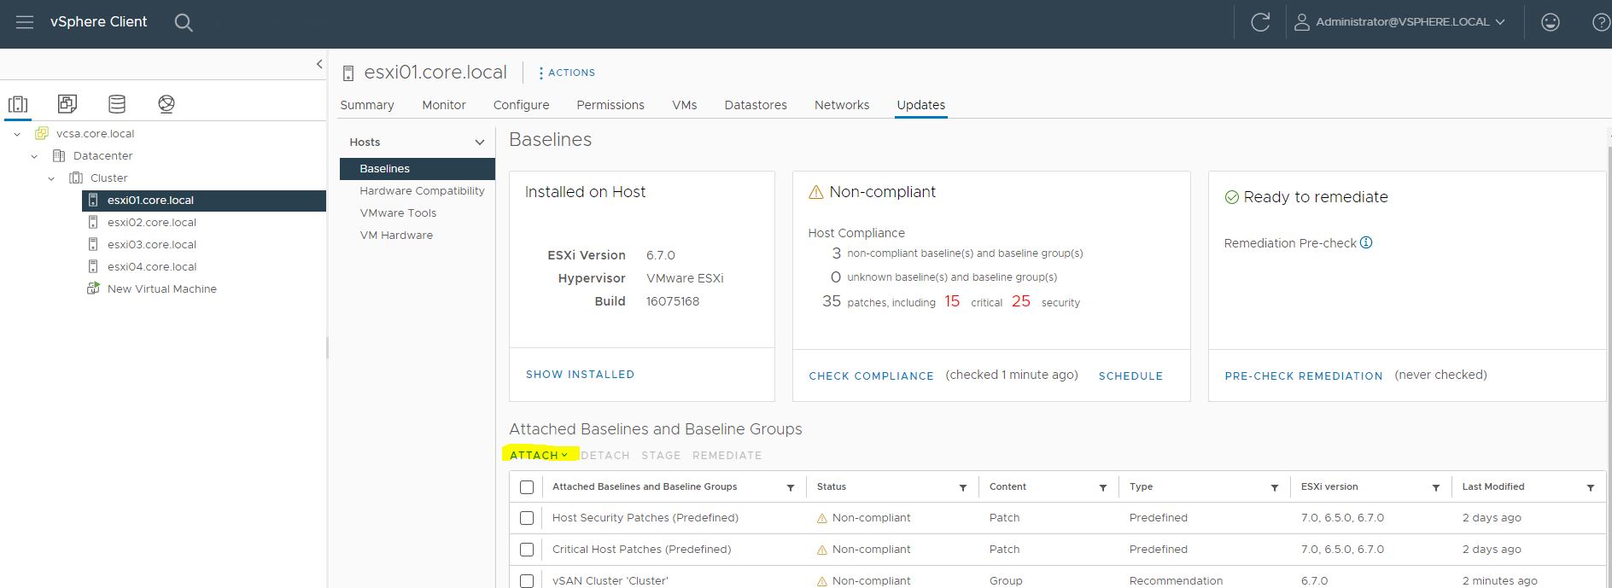Open the hamburger navigation menu

(x=25, y=22)
